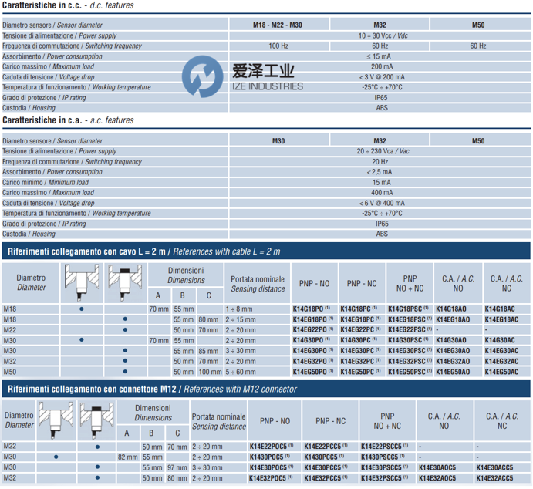This screenshot has height=489, width=533.
Task: Click the mounting dot in the K1430POC5 row
Action: 57,457
